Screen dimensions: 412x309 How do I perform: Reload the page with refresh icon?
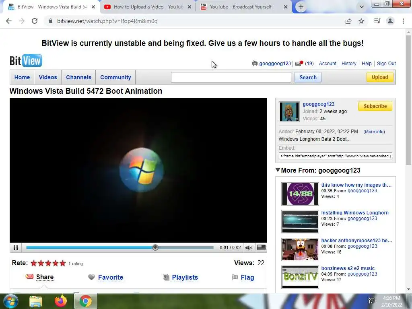(35, 21)
